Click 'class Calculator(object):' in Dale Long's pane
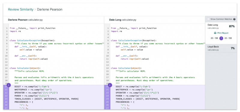 coord(126,68)
